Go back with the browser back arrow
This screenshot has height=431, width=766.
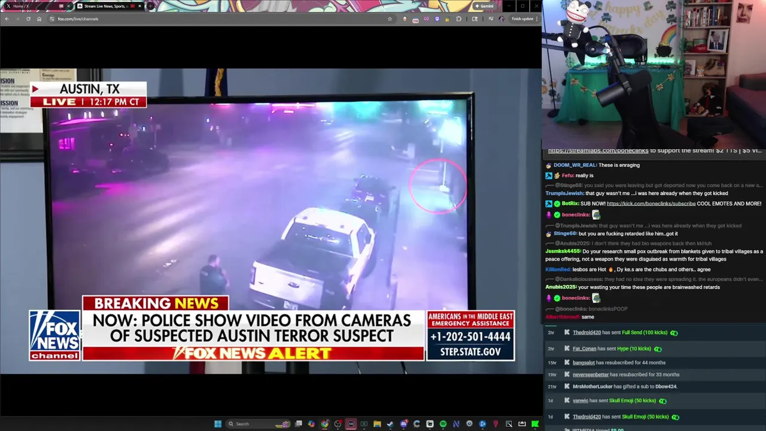7,19
